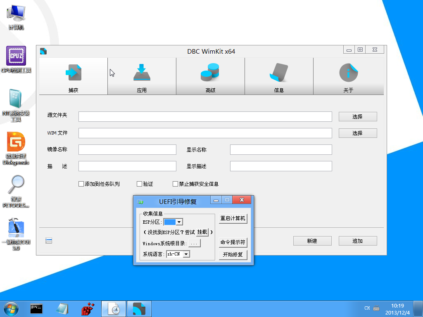Open the NT系统安装工具 desktop icon
The image size is (423, 317).
pyautogui.click(x=16, y=105)
